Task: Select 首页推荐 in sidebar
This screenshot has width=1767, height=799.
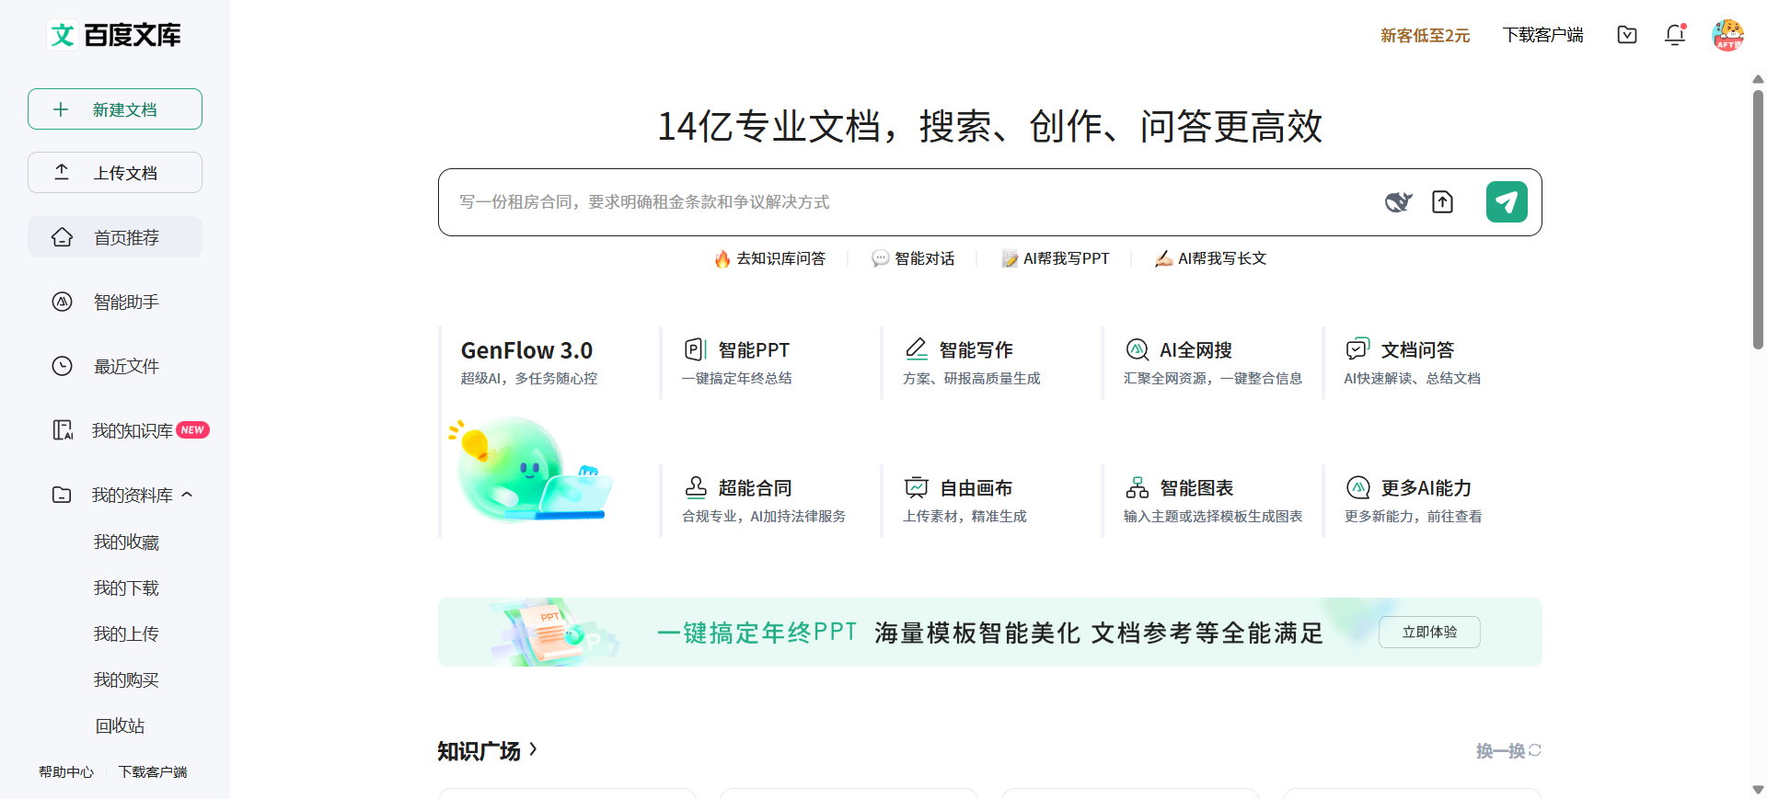Action: [115, 237]
